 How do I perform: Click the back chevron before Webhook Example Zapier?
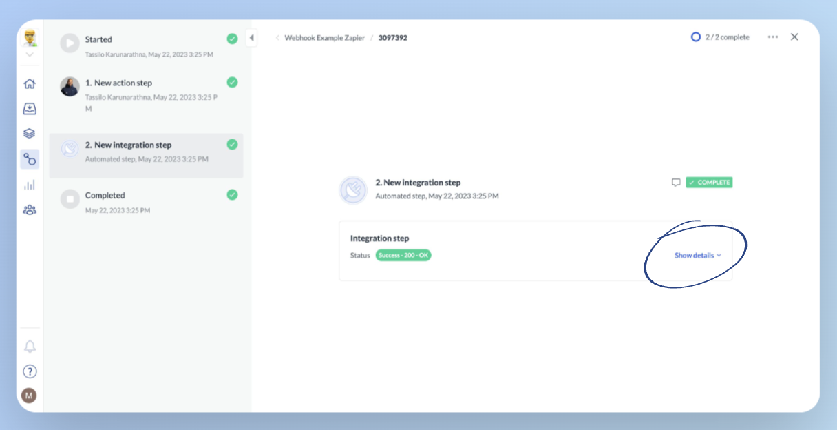coord(277,38)
